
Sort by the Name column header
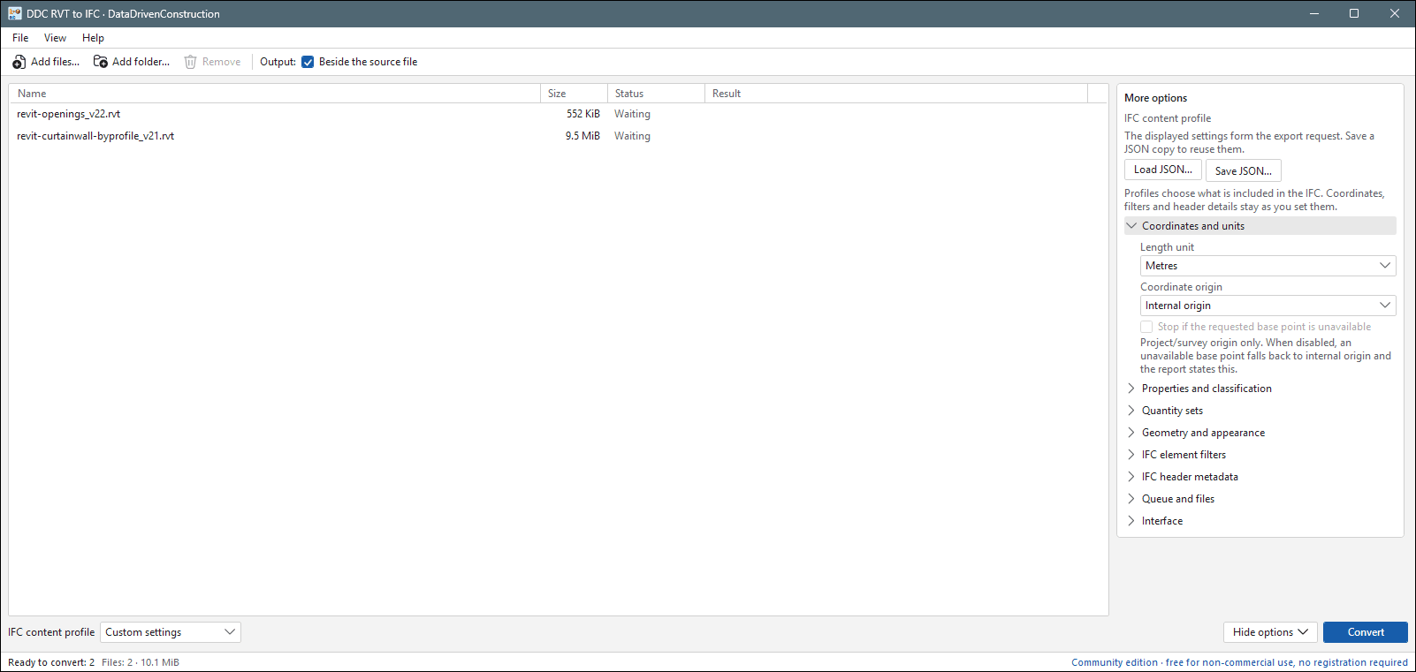click(275, 94)
